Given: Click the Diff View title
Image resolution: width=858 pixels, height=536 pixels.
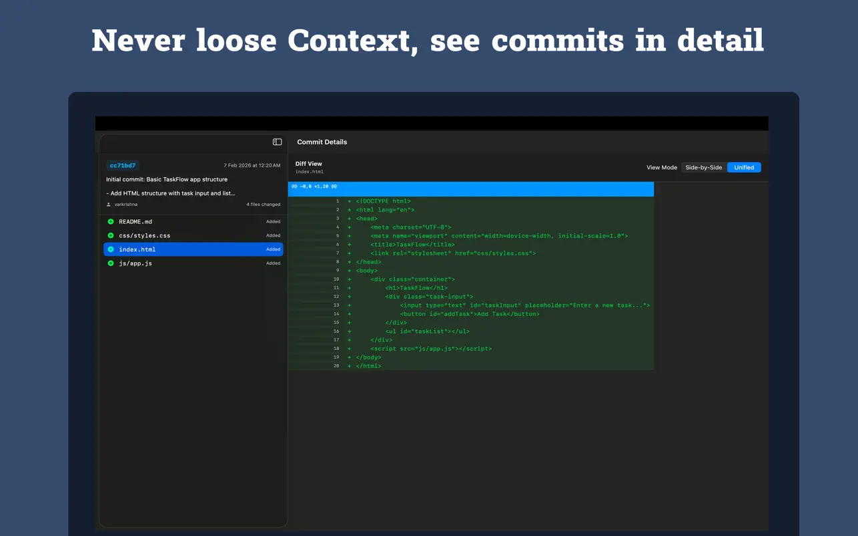Looking at the screenshot, I should pos(309,163).
